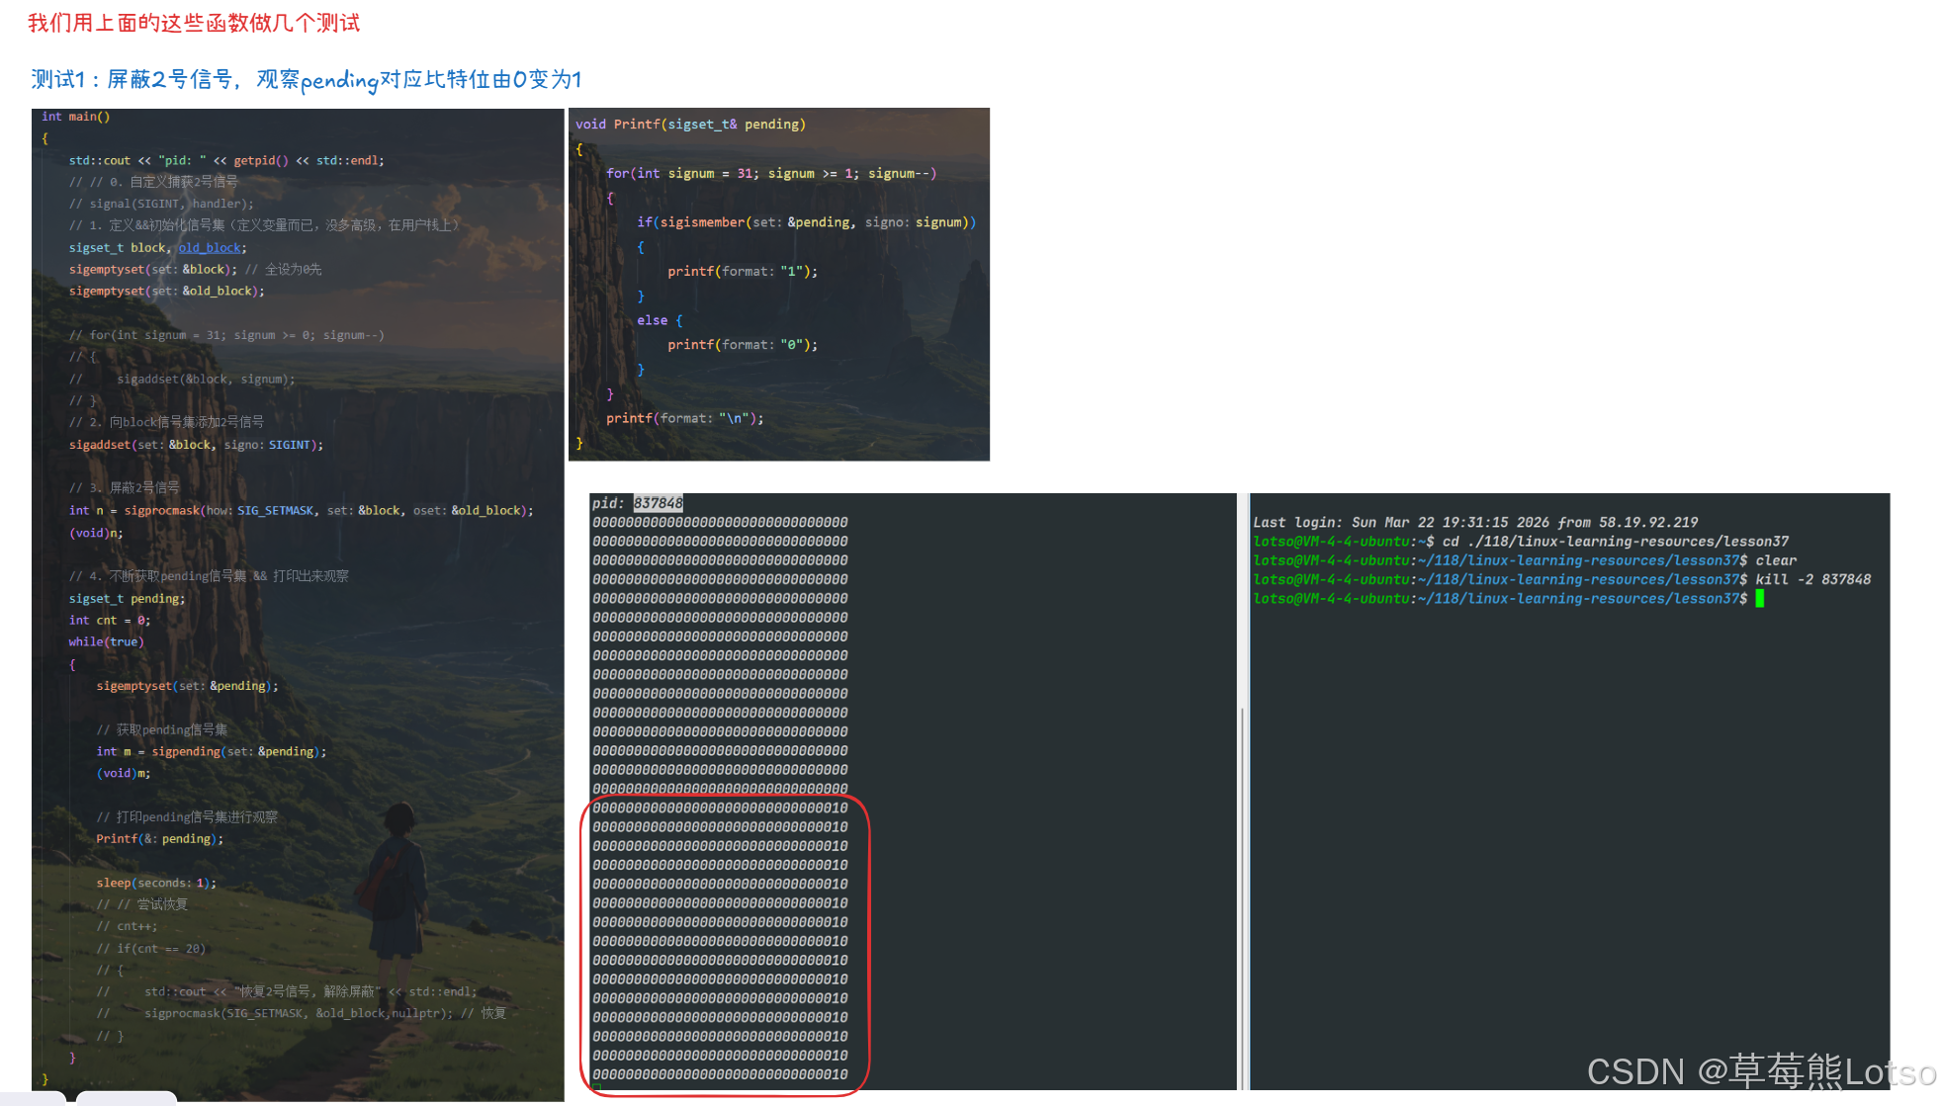Click the 'while(true)' loop line
The height and width of the screenshot is (1106, 1941).
pyautogui.click(x=106, y=642)
